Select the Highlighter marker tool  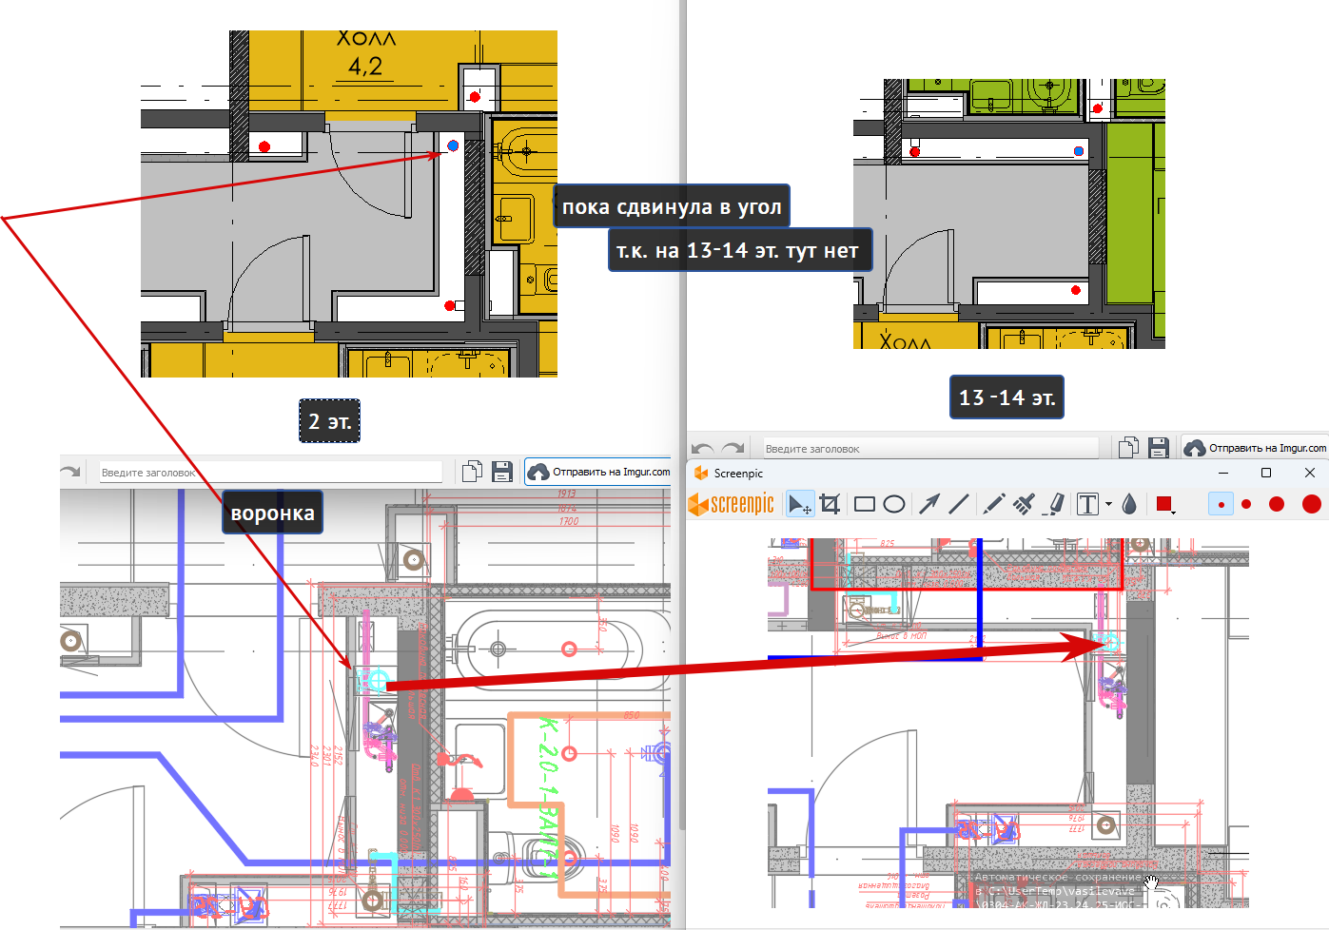[1054, 504]
